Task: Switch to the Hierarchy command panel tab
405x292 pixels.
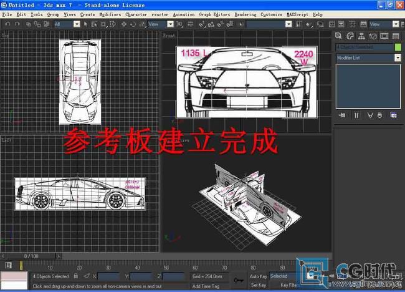Action: coord(361,36)
